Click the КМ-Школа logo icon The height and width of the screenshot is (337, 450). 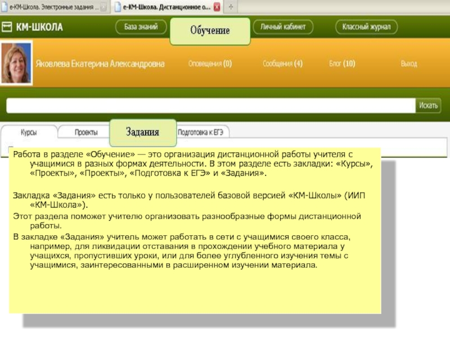tap(7, 27)
